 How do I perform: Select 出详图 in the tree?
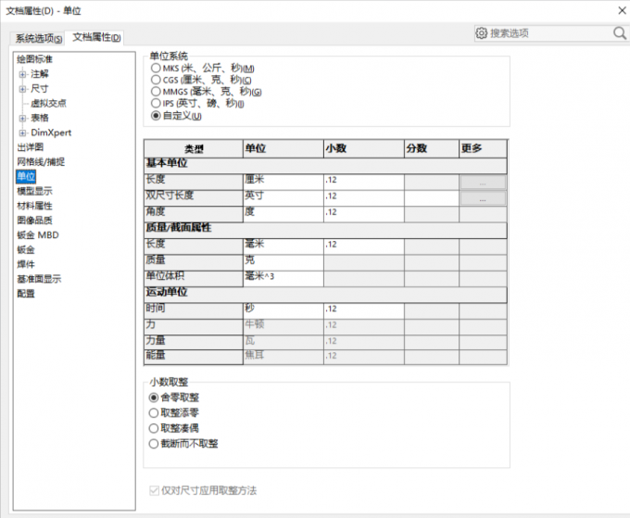point(31,147)
